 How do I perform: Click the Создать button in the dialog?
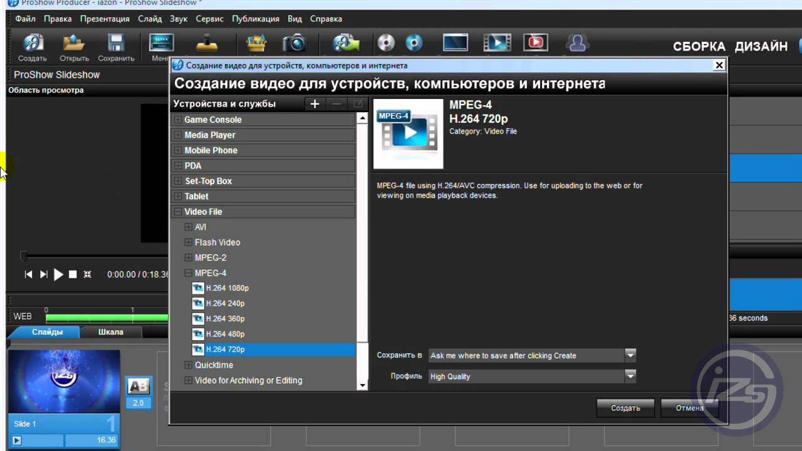tap(625, 408)
